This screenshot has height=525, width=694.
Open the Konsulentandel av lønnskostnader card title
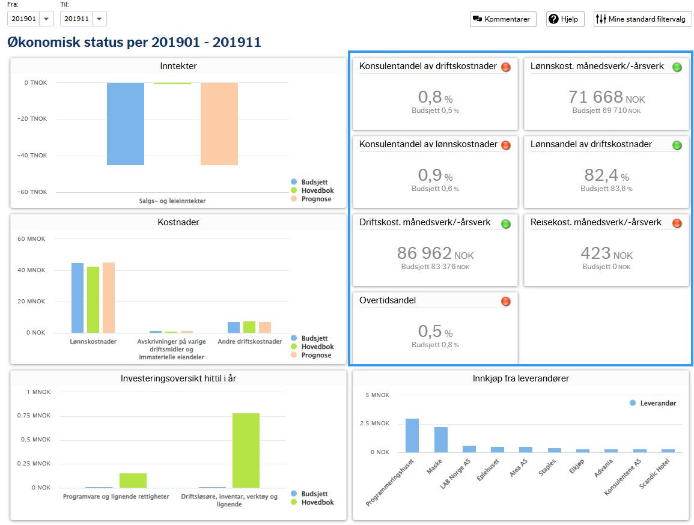pos(428,144)
